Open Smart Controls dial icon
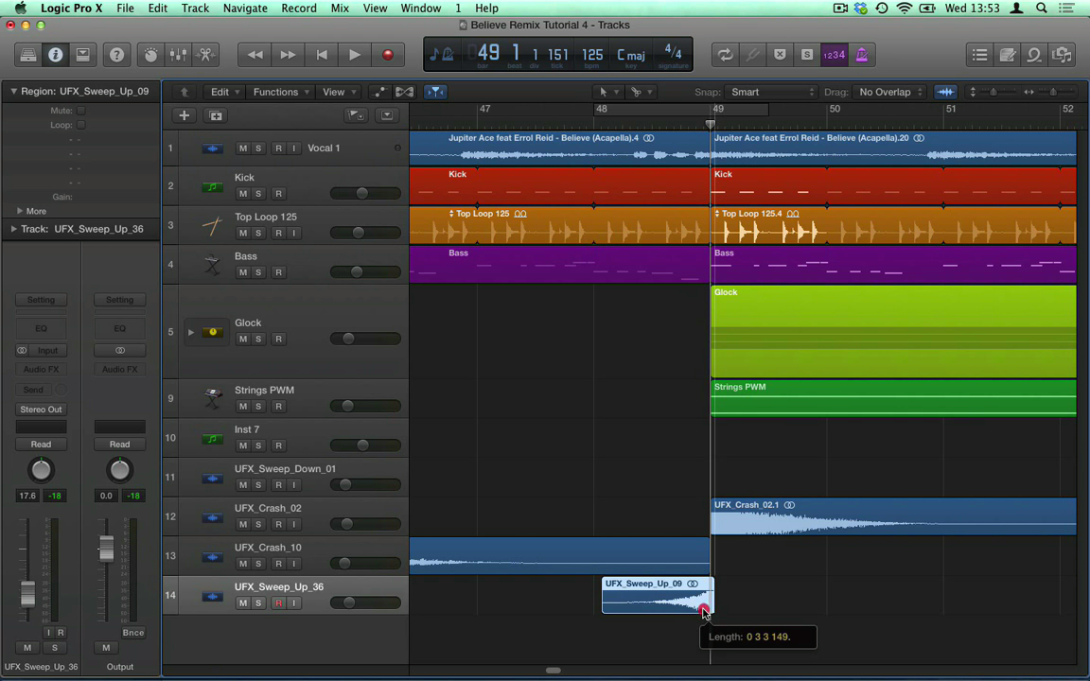 coord(150,55)
